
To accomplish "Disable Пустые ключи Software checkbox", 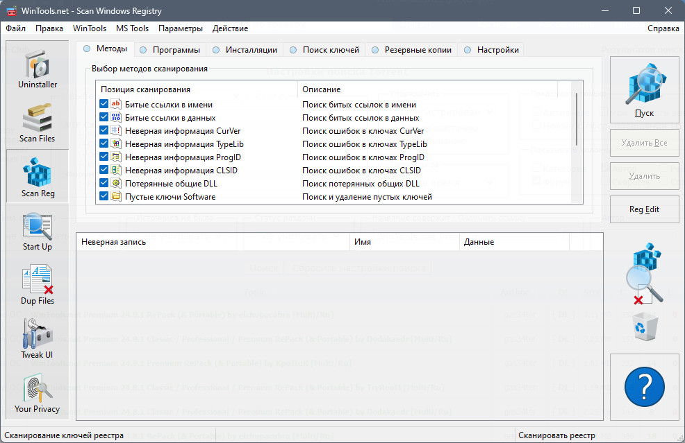I will (x=104, y=196).
